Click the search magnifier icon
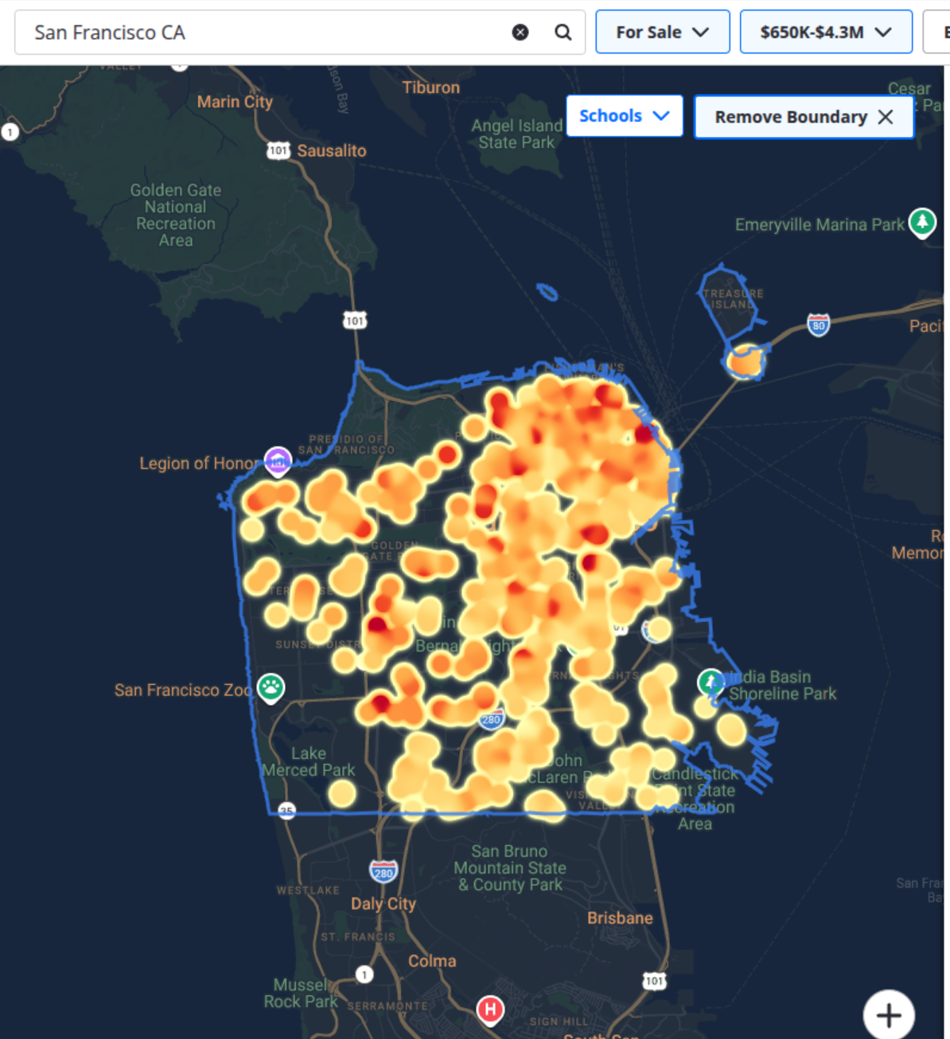This screenshot has height=1039, width=950. pyautogui.click(x=563, y=33)
